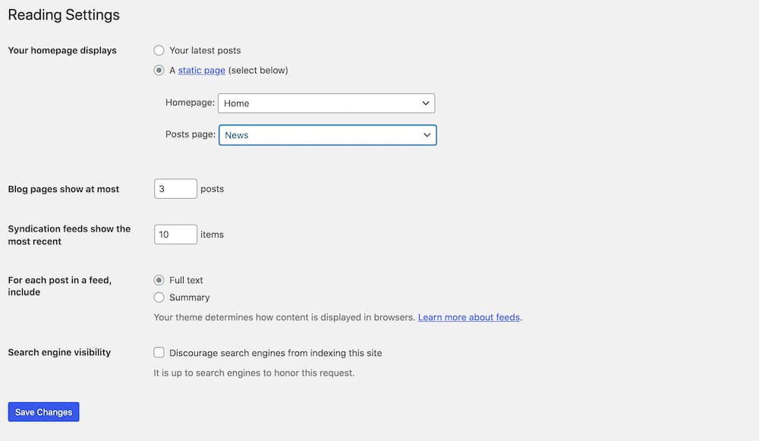
Task: Follow the 'Learn more about feeds' link
Action: coord(469,317)
